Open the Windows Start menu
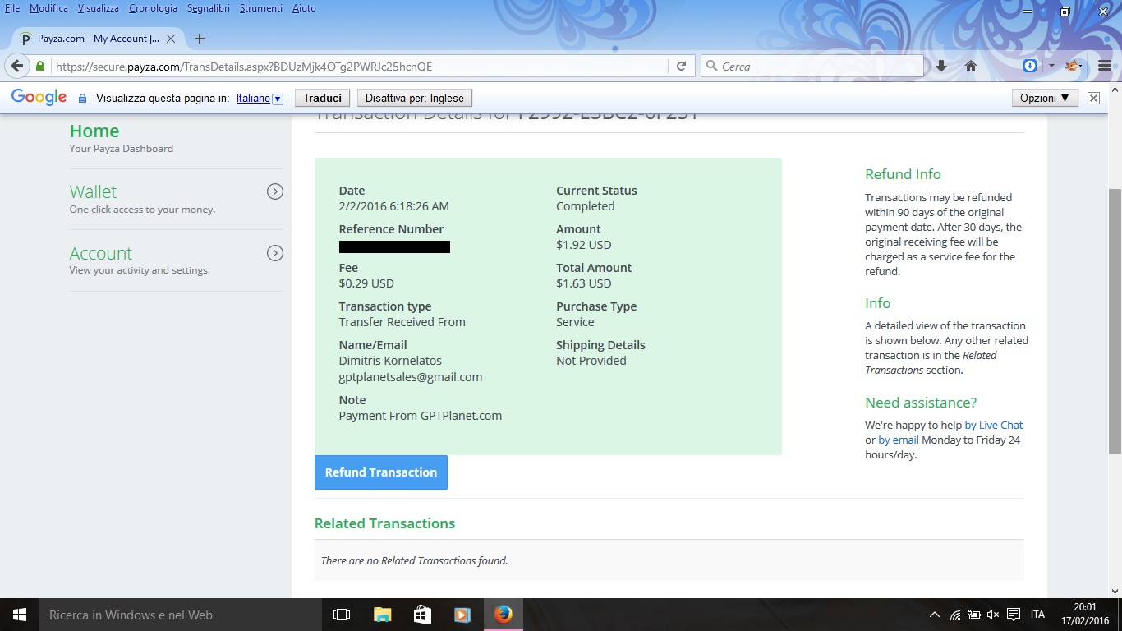This screenshot has width=1122, height=631. tap(20, 615)
